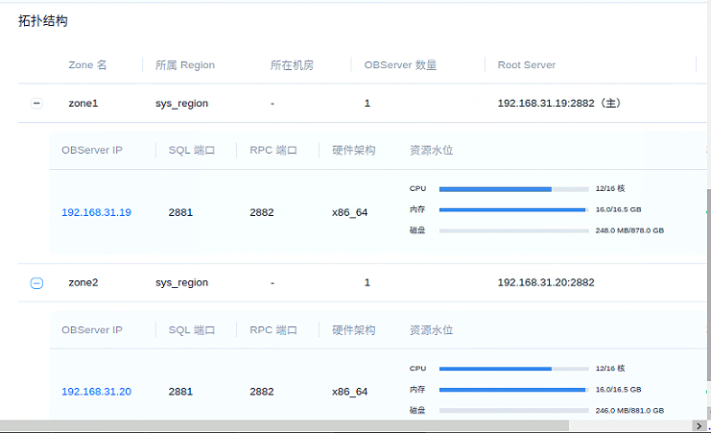Click the horizontal scrollbar right arrow
This screenshot has width=711, height=433.
(x=699, y=425)
